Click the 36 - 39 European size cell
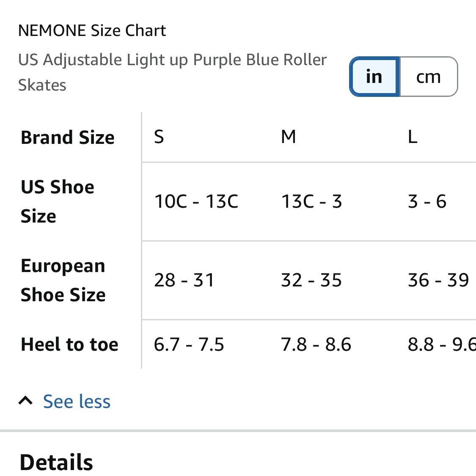The width and height of the screenshot is (476, 476). (438, 280)
